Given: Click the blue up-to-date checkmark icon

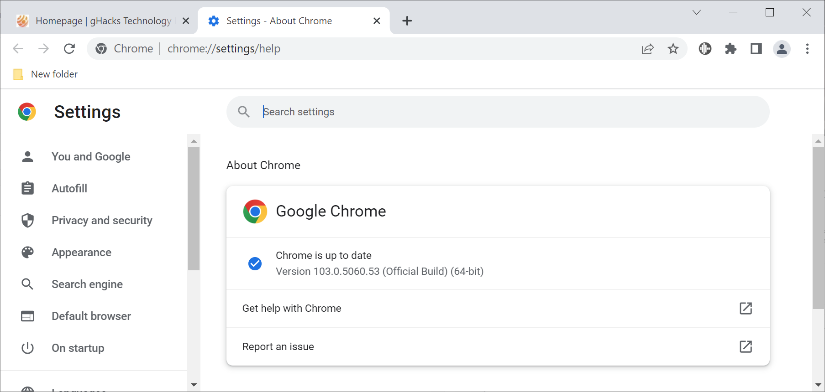Looking at the screenshot, I should [x=255, y=263].
